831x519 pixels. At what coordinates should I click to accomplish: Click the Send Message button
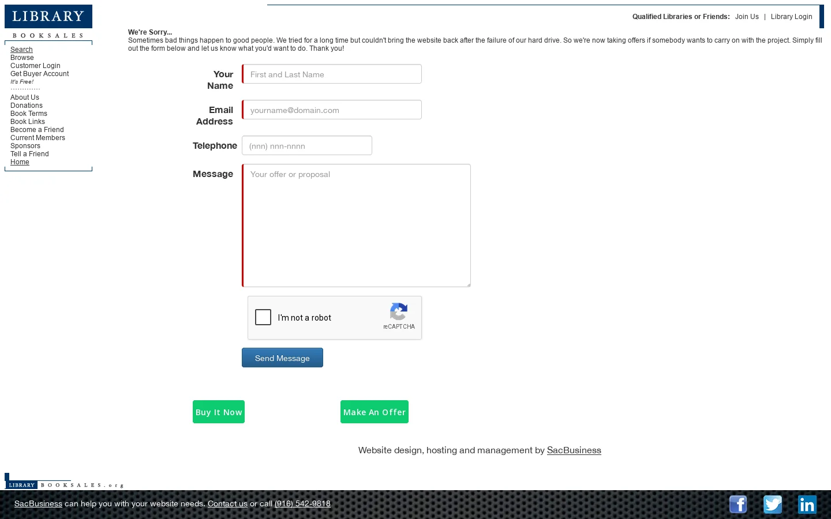(282, 358)
